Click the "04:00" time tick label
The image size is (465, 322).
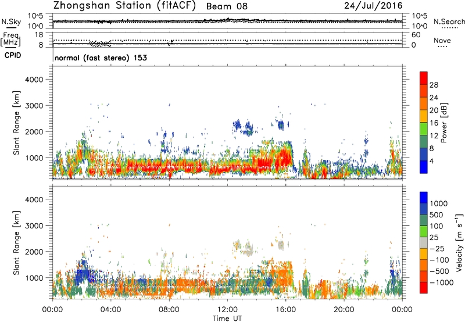110,310
